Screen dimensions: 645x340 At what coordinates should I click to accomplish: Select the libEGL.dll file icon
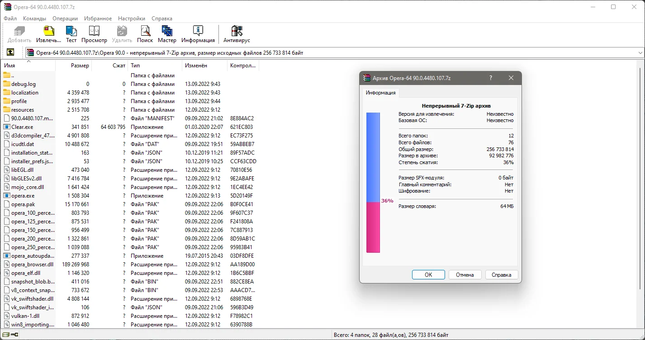pos(7,170)
